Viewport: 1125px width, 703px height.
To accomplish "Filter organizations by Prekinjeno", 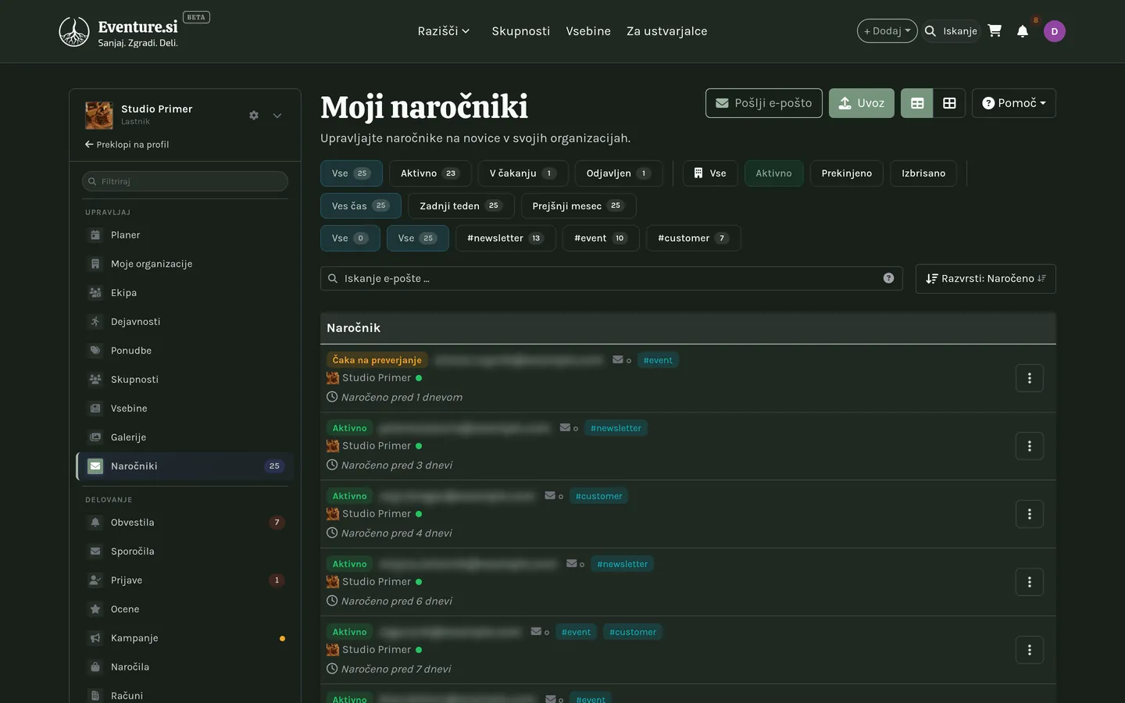I will [x=847, y=173].
